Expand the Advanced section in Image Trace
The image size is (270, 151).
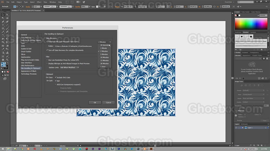[x=236, y=111]
